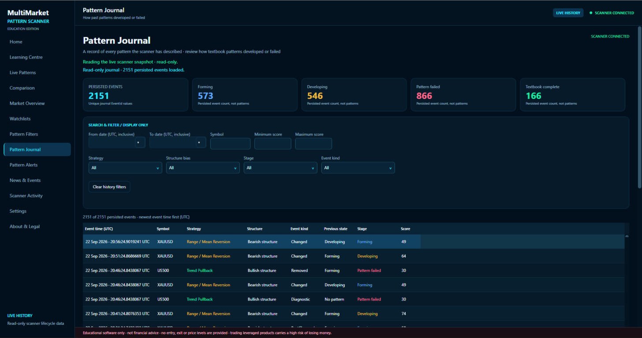Sort by Previous state column header
642x338 pixels.
(x=336, y=229)
